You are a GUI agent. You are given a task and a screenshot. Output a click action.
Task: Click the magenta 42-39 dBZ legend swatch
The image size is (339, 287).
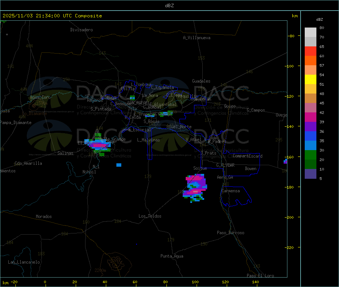coord(310,117)
